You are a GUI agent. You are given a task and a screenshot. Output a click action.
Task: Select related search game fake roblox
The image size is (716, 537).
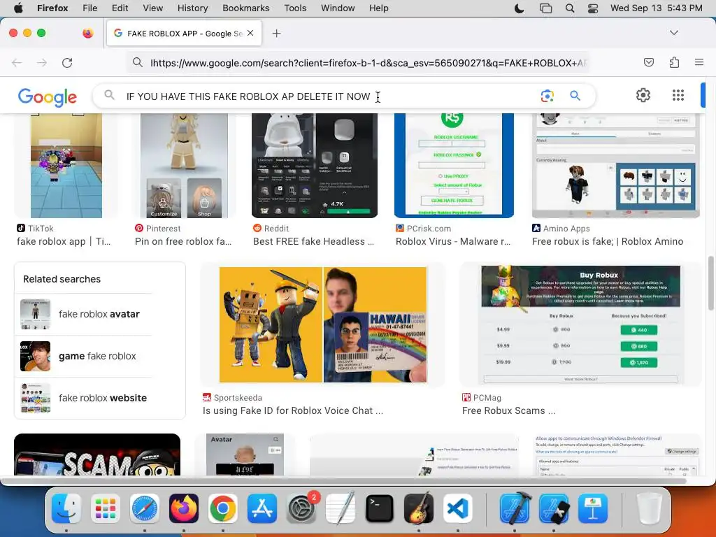(x=86, y=356)
